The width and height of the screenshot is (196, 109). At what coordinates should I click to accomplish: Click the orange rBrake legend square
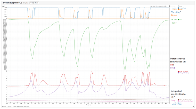[x=178, y=10]
